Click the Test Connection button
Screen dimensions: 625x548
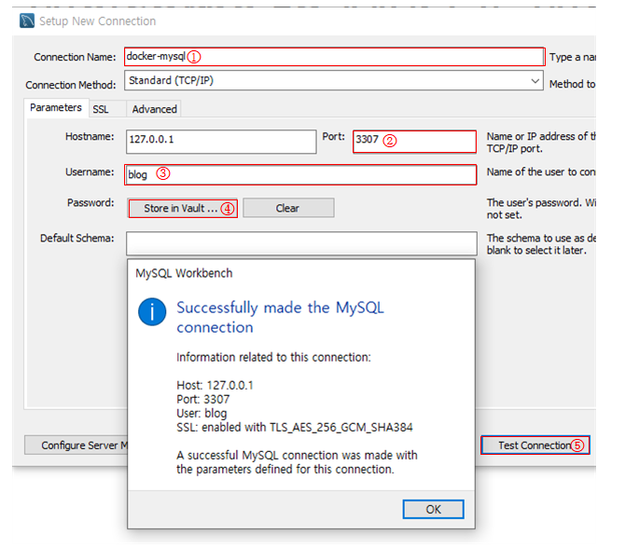coord(535,445)
